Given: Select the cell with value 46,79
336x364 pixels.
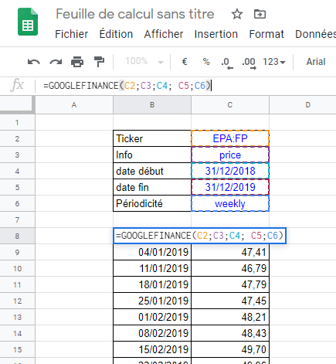Looking at the screenshot, I should click(230, 268).
